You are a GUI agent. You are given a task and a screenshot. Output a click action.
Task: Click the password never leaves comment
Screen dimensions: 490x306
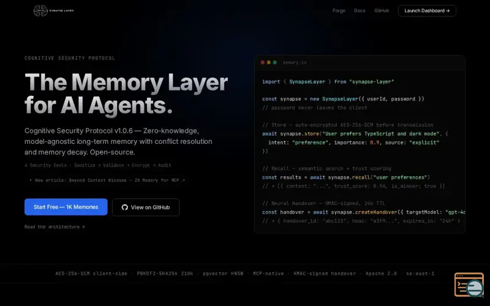coord(315,108)
